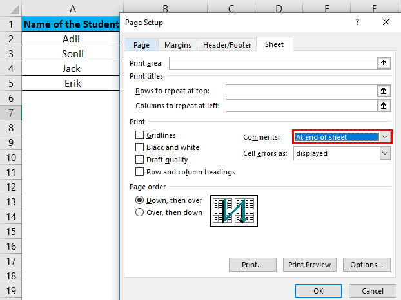Open the Header/Footer tab
401x300 pixels.
(227, 45)
